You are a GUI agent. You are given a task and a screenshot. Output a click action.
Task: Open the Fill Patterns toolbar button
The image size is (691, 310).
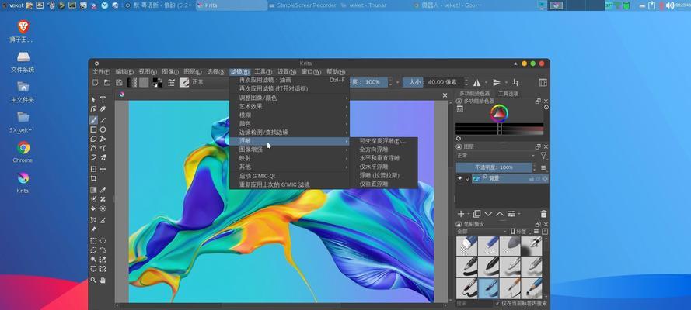coord(144,83)
